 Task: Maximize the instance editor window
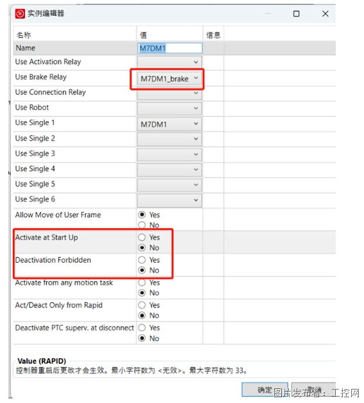point(296,13)
